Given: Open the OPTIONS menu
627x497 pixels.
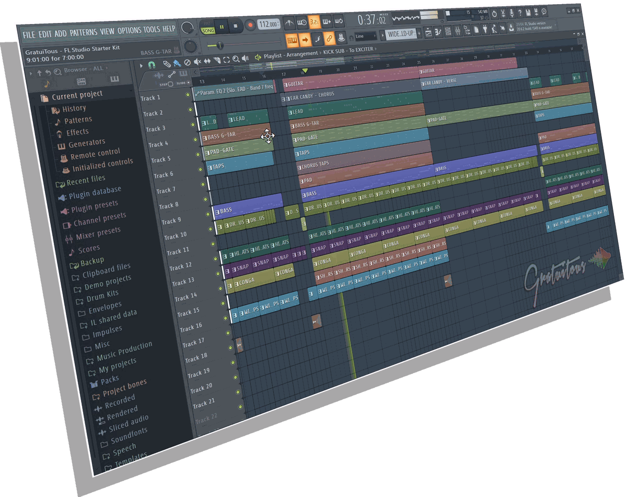Looking at the screenshot, I should click(x=129, y=30).
